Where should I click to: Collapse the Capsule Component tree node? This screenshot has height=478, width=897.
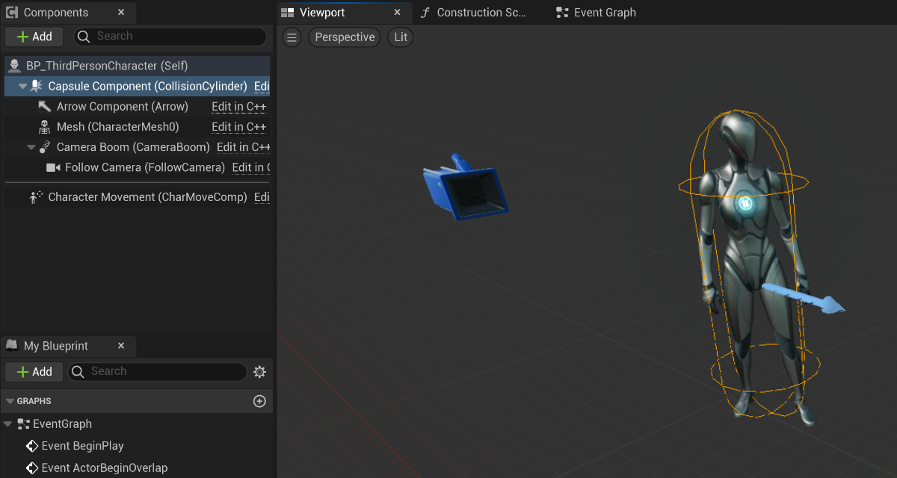tap(23, 87)
